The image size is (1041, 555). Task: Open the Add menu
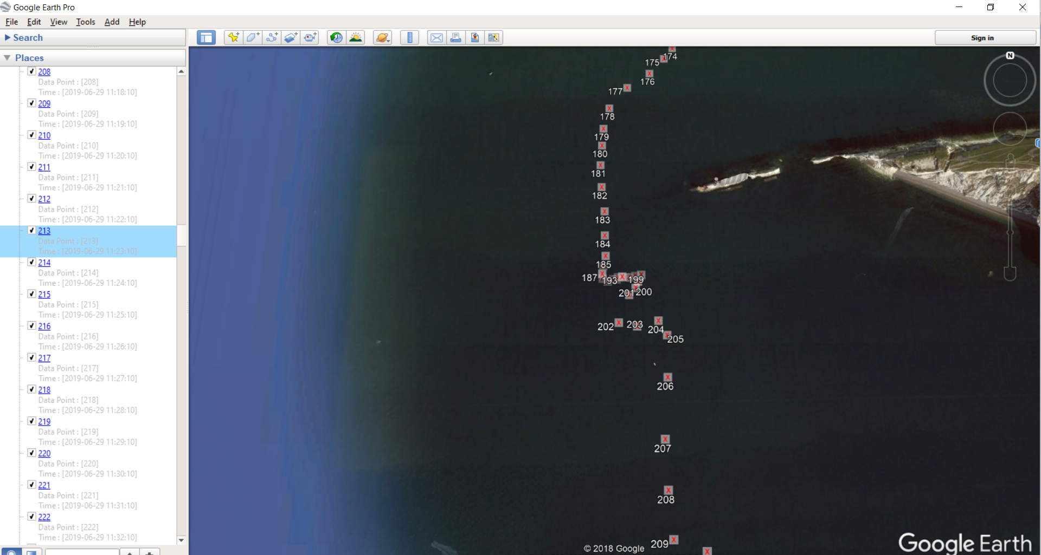112,22
